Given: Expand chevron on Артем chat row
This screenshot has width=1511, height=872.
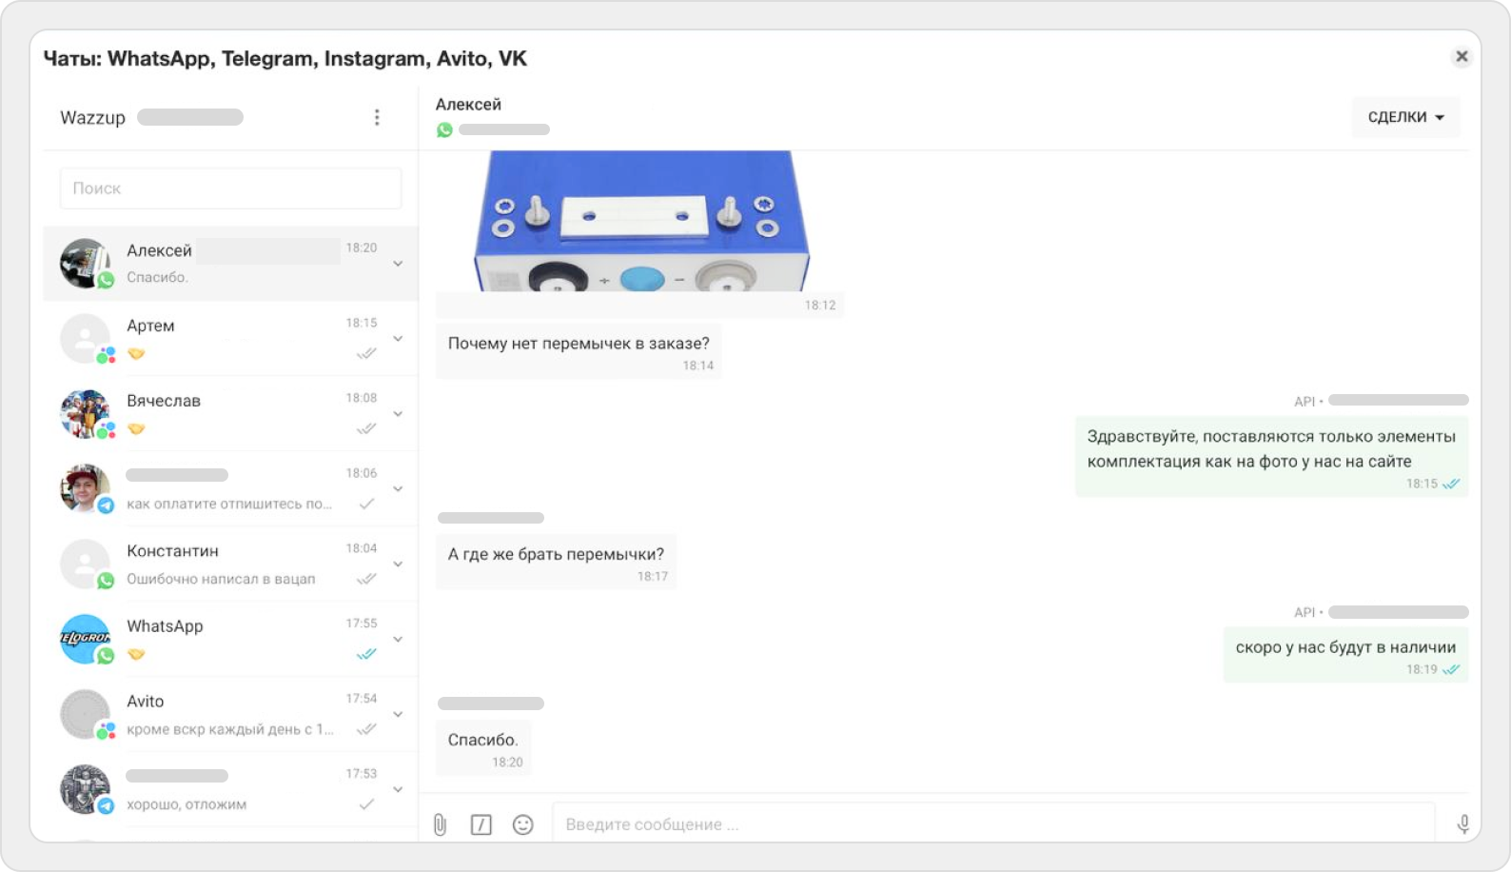Looking at the screenshot, I should pos(398,339).
